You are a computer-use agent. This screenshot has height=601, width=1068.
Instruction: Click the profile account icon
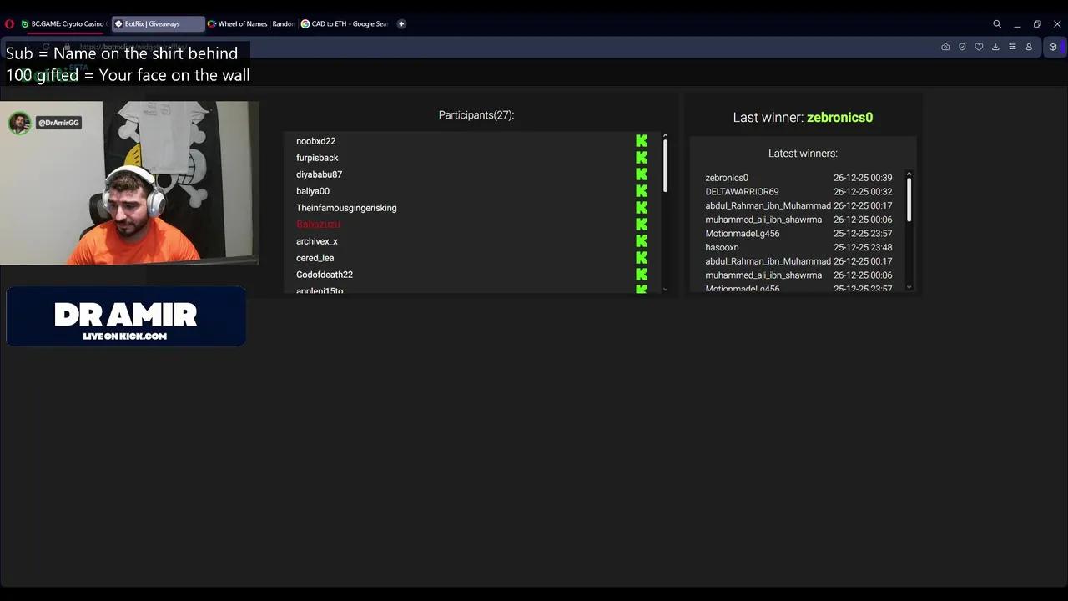[x=1029, y=47]
